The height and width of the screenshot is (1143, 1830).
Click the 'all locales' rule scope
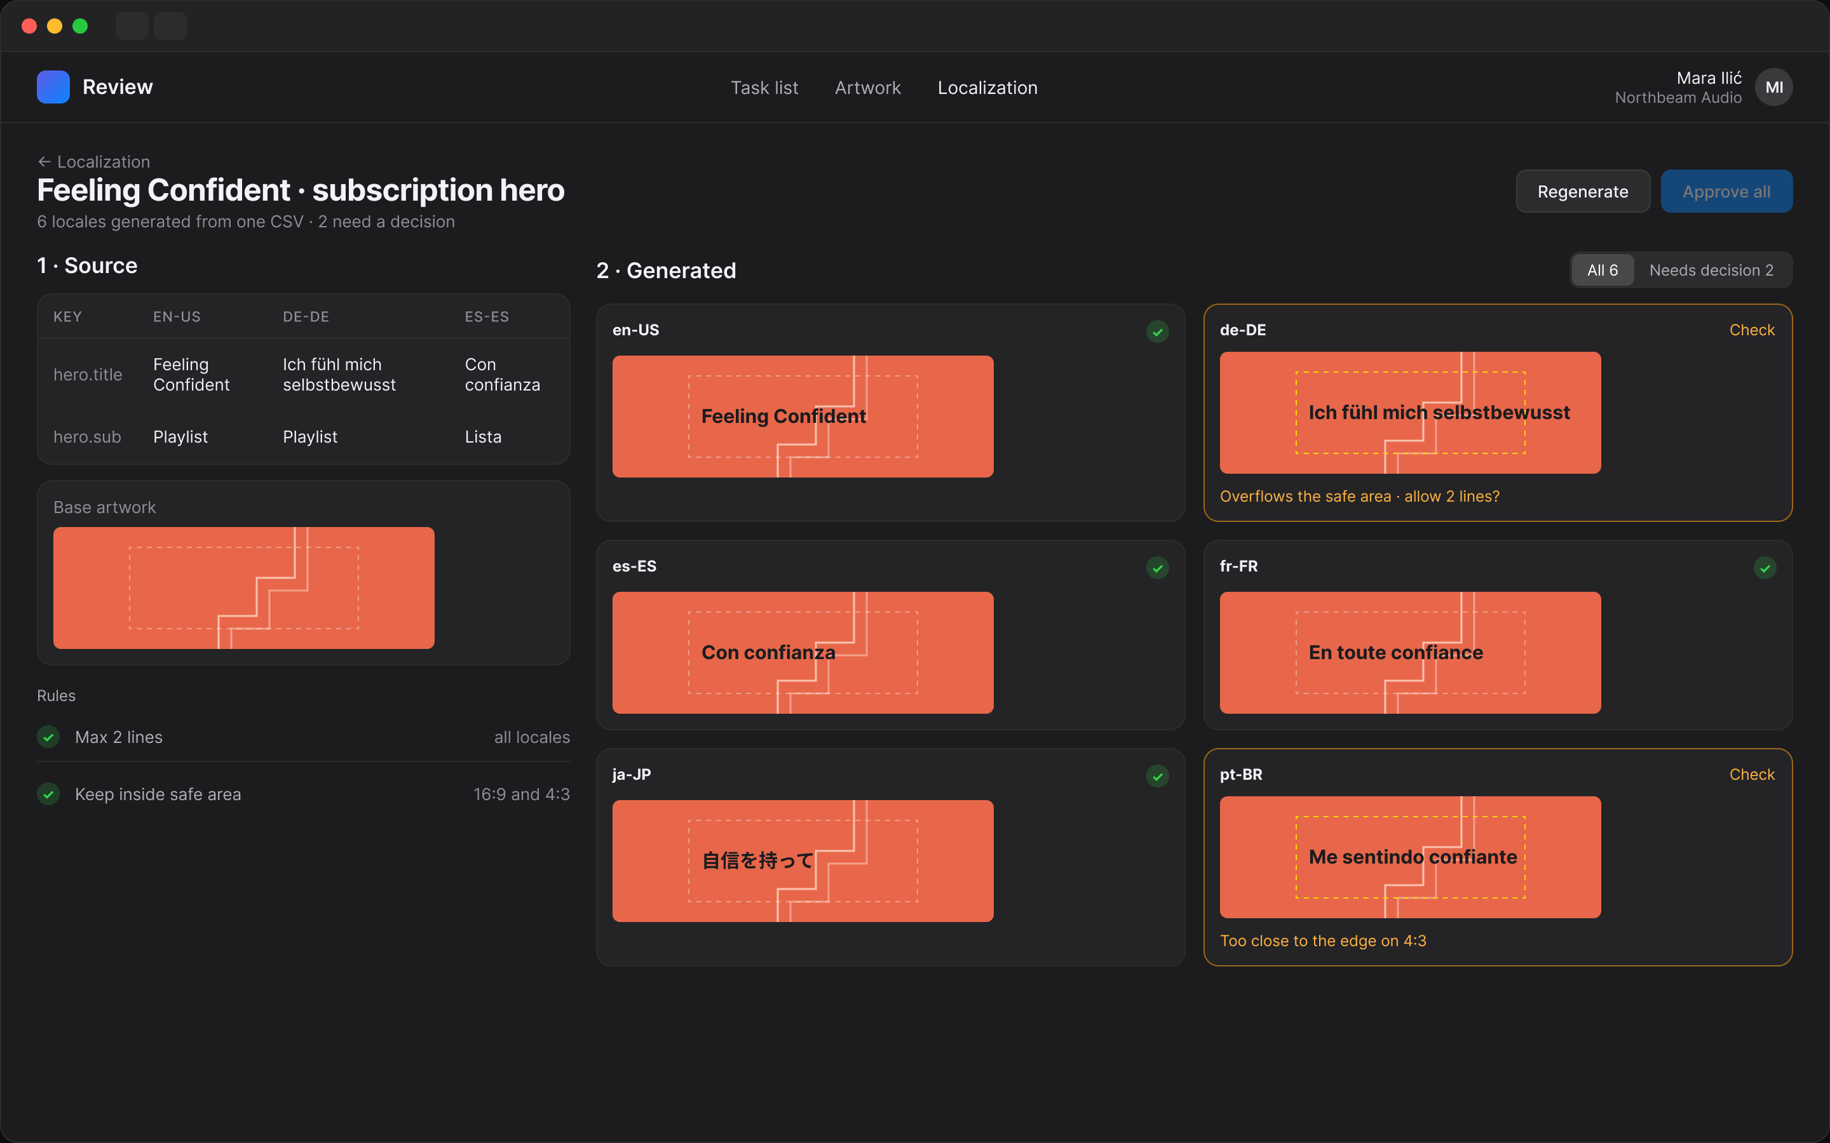click(x=532, y=737)
